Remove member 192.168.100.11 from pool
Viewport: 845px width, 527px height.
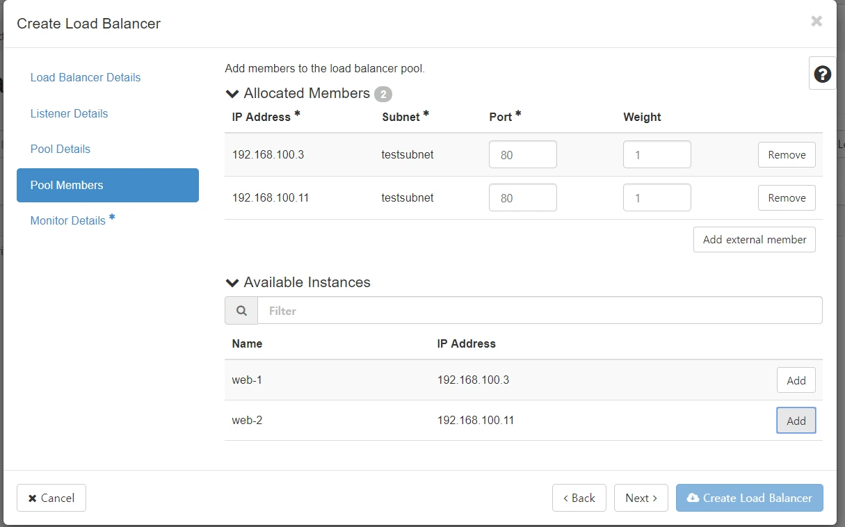tap(786, 197)
